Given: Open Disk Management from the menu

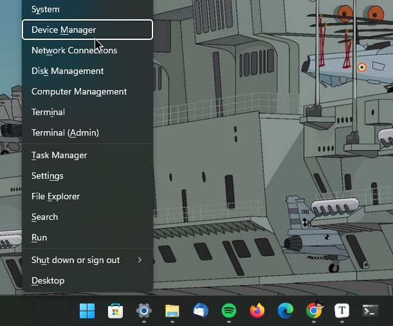Looking at the screenshot, I should [x=87, y=71].
